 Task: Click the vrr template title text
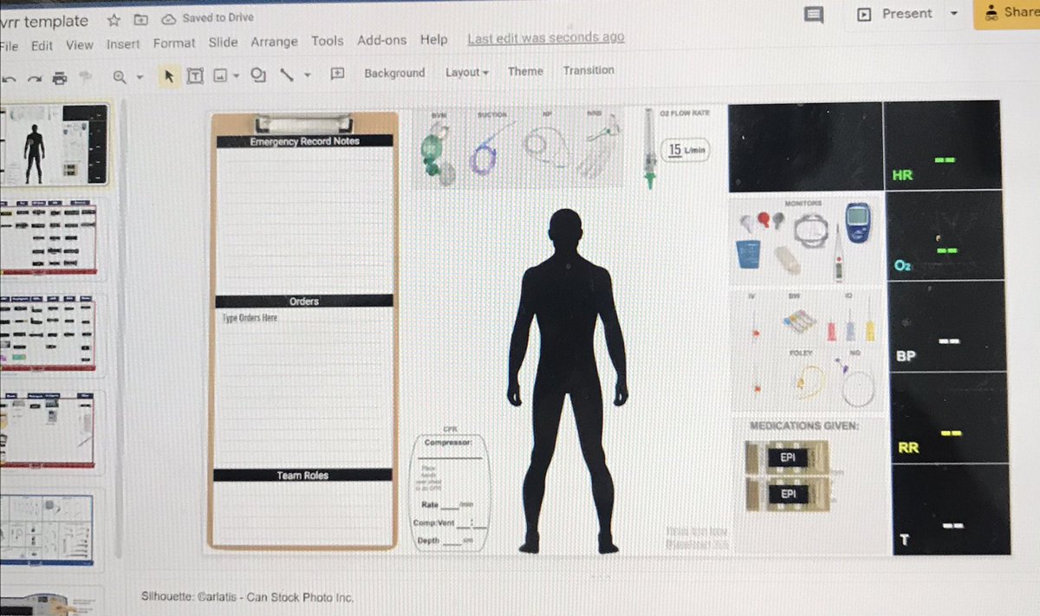tap(44, 21)
